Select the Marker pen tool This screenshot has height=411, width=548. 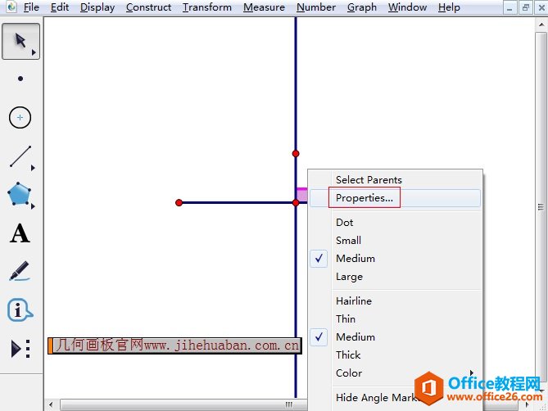click(x=19, y=271)
